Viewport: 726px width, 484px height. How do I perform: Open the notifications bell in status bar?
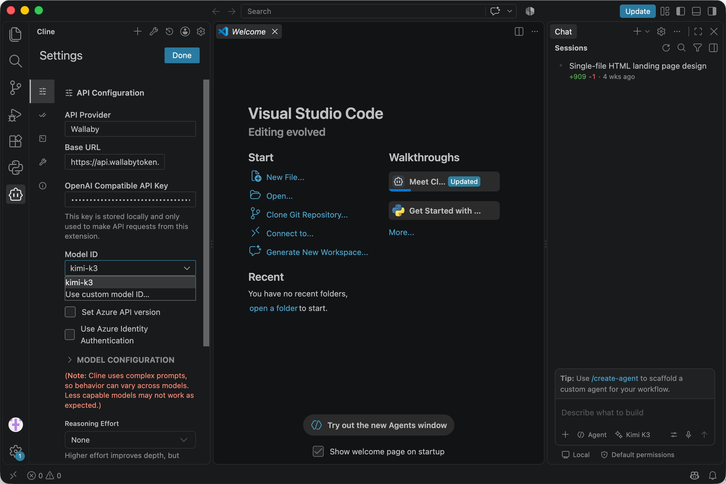(712, 475)
